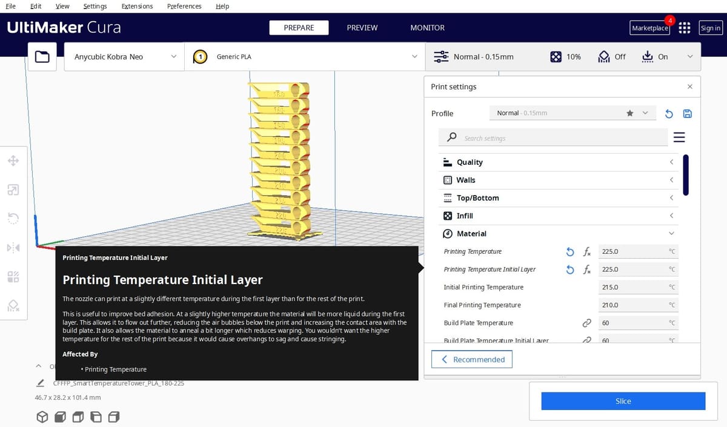
Task: Open file folder icon
Action: pos(42,57)
